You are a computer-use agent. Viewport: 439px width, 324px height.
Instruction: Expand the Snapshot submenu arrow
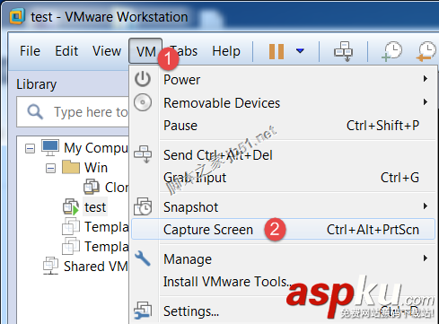tap(426, 206)
